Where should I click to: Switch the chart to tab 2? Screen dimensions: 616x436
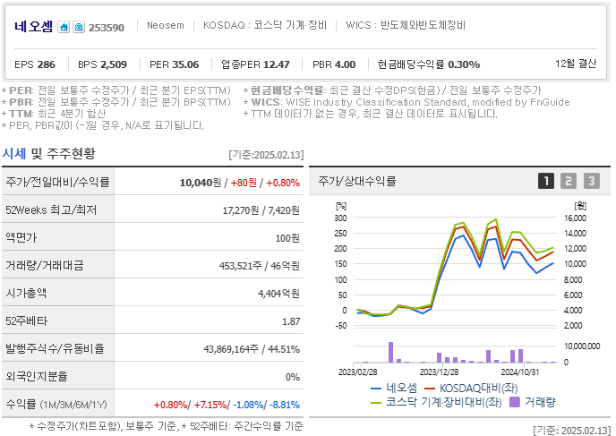(x=569, y=181)
